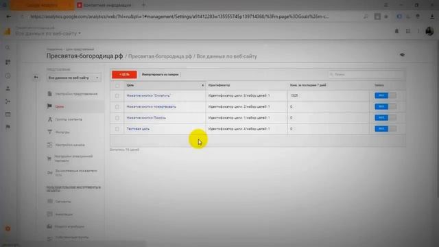
Task: Open the search icon in left navigation
Action: tap(8, 48)
